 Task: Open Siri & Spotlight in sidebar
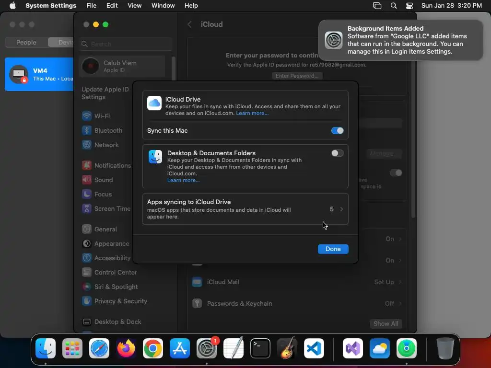click(x=110, y=287)
